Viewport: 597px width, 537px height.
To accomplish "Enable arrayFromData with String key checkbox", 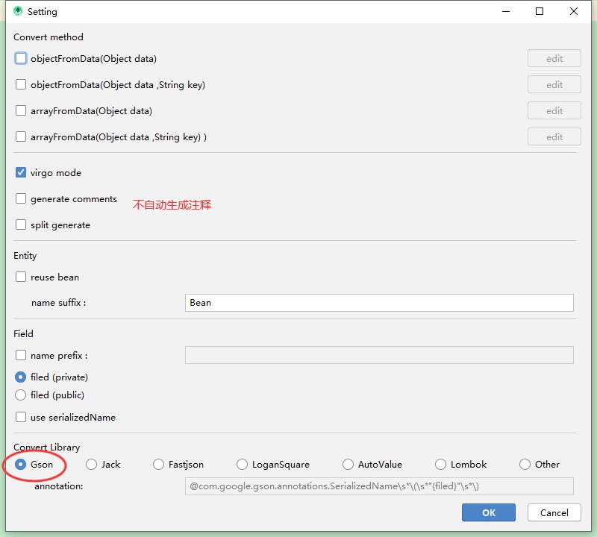I will [x=21, y=136].
